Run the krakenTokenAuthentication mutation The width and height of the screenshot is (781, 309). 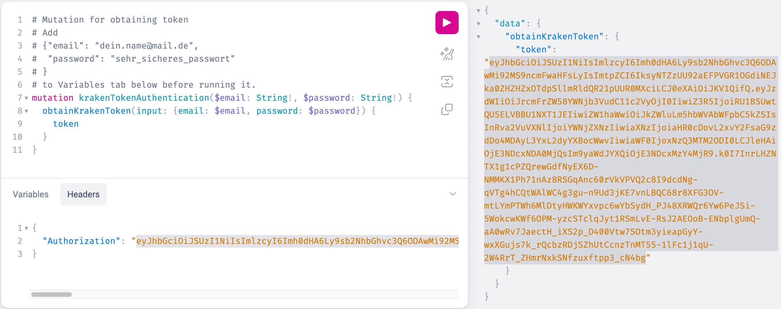(447, 22)
